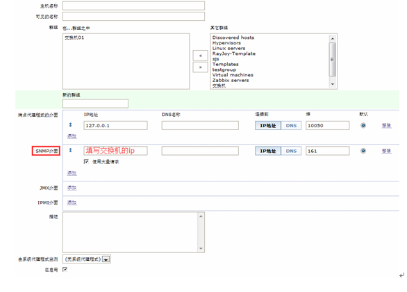Click the agent interface DNS name field
This screenshot has width=407, height=292.
coord(200,125)
